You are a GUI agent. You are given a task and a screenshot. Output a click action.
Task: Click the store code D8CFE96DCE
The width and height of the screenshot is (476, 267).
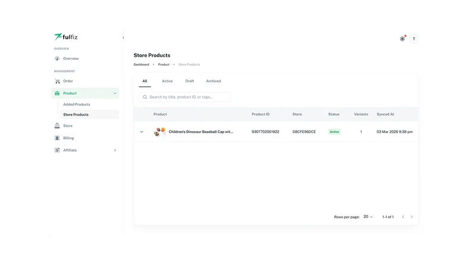point(304,132)
